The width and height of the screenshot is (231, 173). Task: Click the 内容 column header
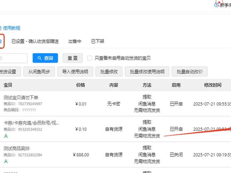114,85
